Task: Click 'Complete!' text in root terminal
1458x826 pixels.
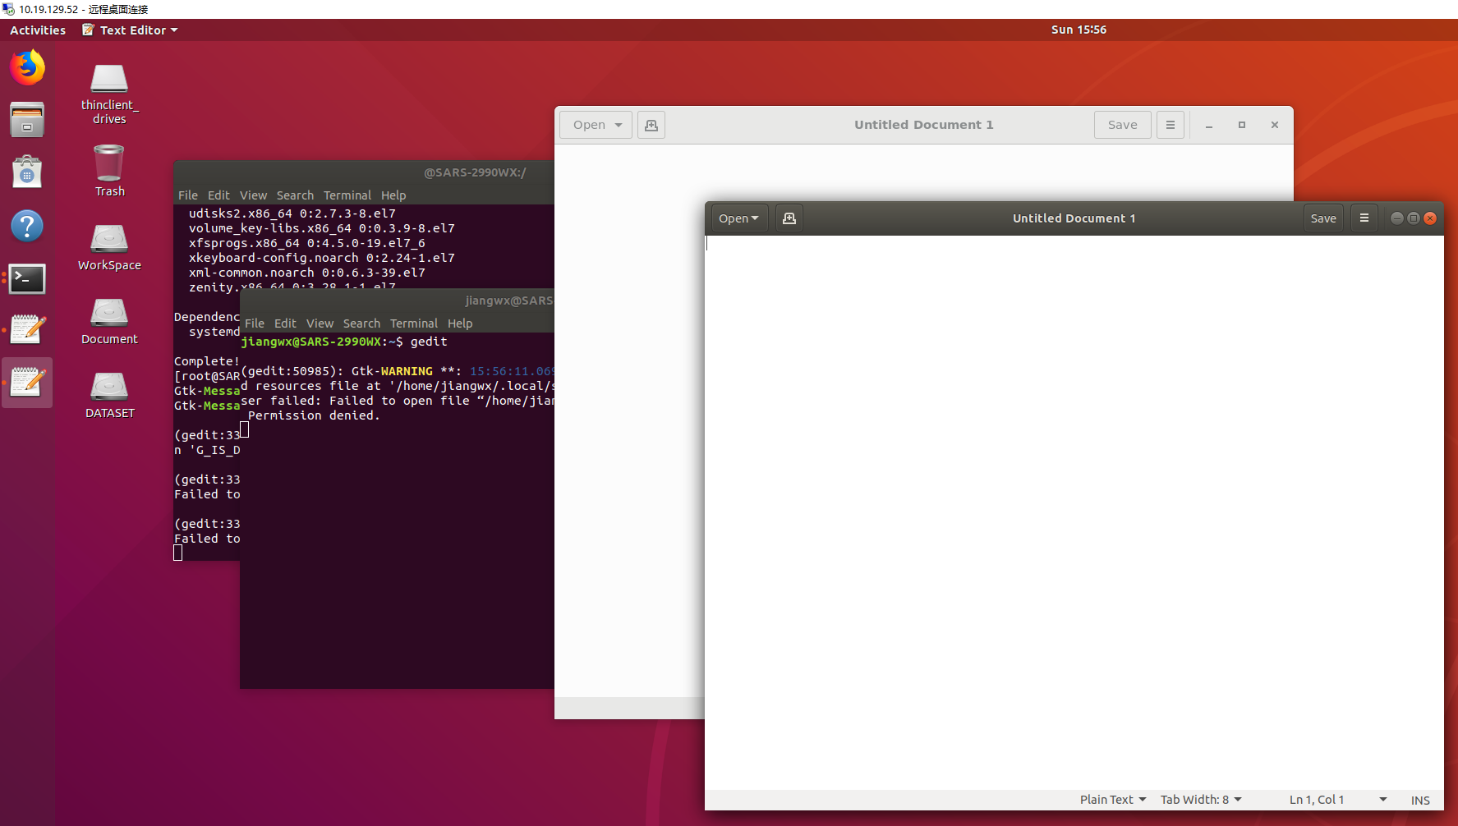Action: [x=207, y=361]
